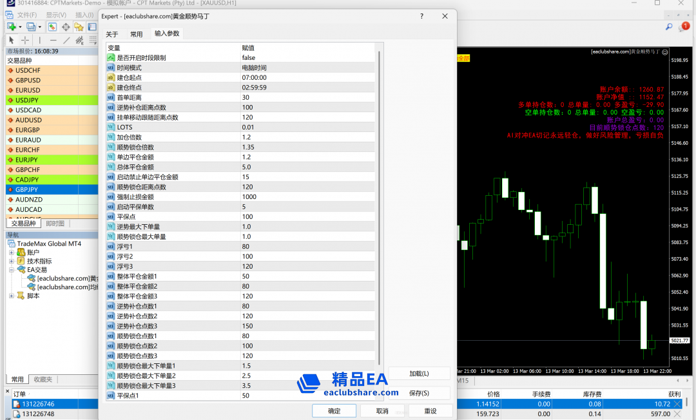Click the help question mark in dialog
The height and width of the screenshot is (420, 696).
[x=421, y=17]
